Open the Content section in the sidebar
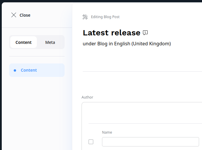Screen dimensions: 202x150 (29, 70)
